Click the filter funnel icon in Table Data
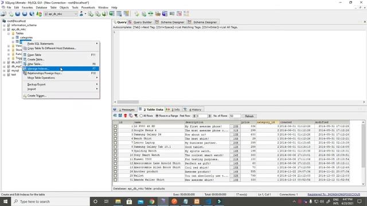Viewport: 367px width, 206px height. [136, 116]
